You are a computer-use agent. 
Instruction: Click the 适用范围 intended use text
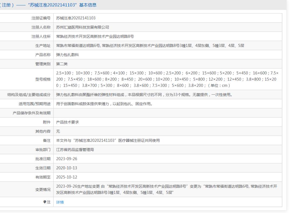tap(104, 104)
